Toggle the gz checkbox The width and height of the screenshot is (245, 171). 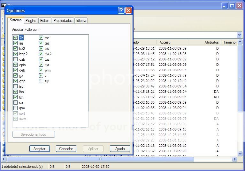pos(15,76)
